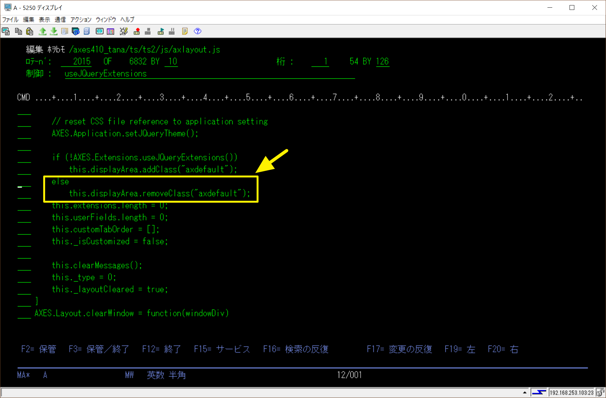This screenshot has width=606, height=398.
Task: Click the Paste clipboard toolbar icon
Action: click(30, 31)
